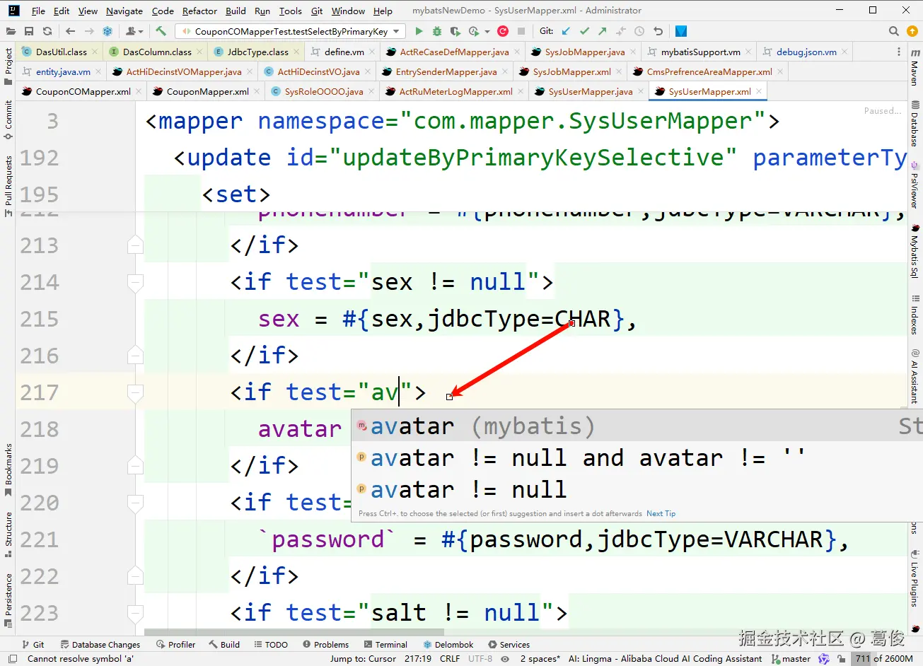Screen dimensions: 923x666
Task: Select the 'avatar != null' suggestion
Action: pos(637,490)
